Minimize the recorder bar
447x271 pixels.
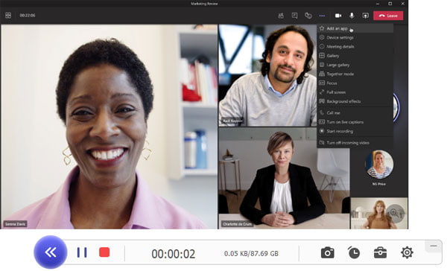point(434,246)
